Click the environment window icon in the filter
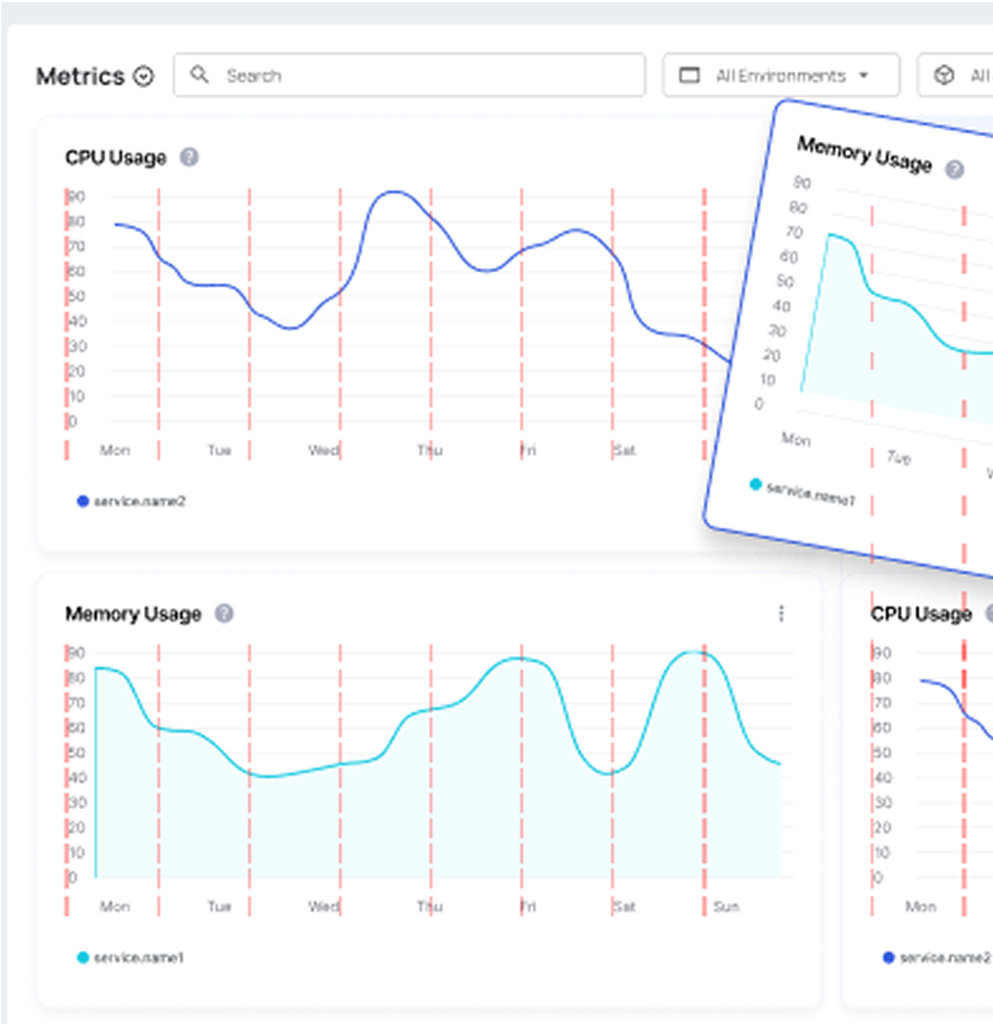The height and width of the screenshot is (1024, 993). [689, 75]
